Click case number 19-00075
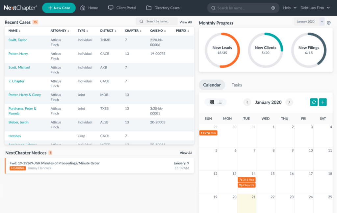 point(158,54)
